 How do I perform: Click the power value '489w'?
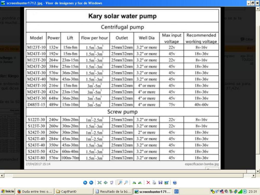pyautogui.click(x=54, y=105)
